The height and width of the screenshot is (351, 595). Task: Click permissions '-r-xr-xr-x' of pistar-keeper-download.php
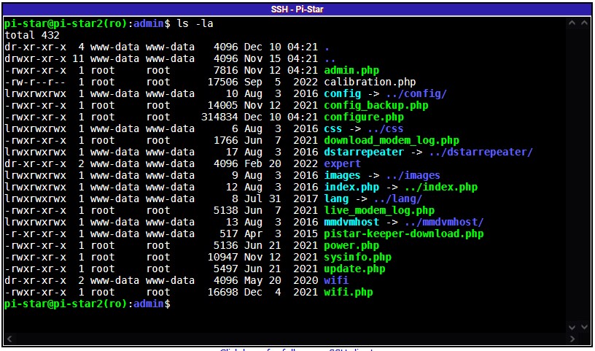click(x=35, y=234)
